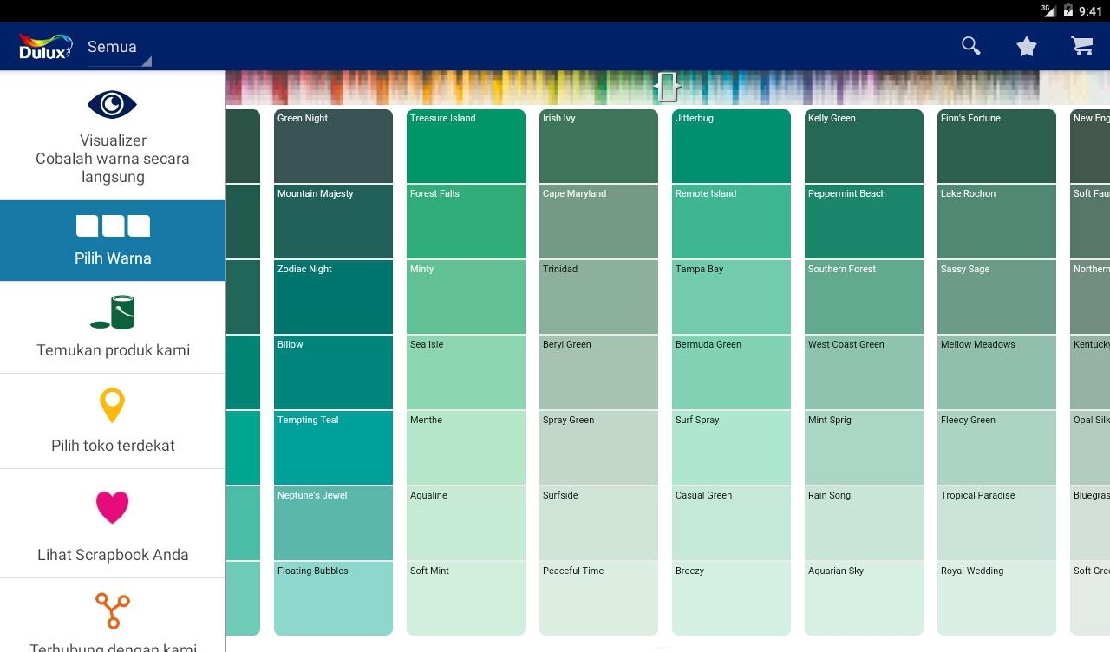This screenshot has height=652, width=1110.
Task: Choose the Surfside swatch
Action: [x=598, y=524]
